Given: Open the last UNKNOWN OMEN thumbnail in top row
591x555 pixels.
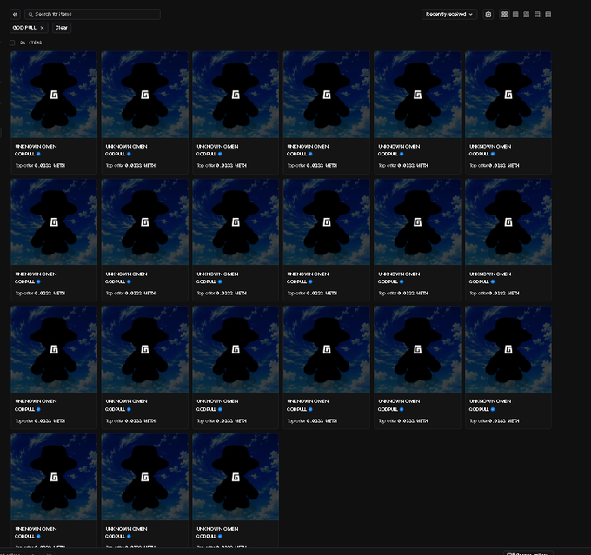Looking at the screenshot, I should click(x=508, y=95).
